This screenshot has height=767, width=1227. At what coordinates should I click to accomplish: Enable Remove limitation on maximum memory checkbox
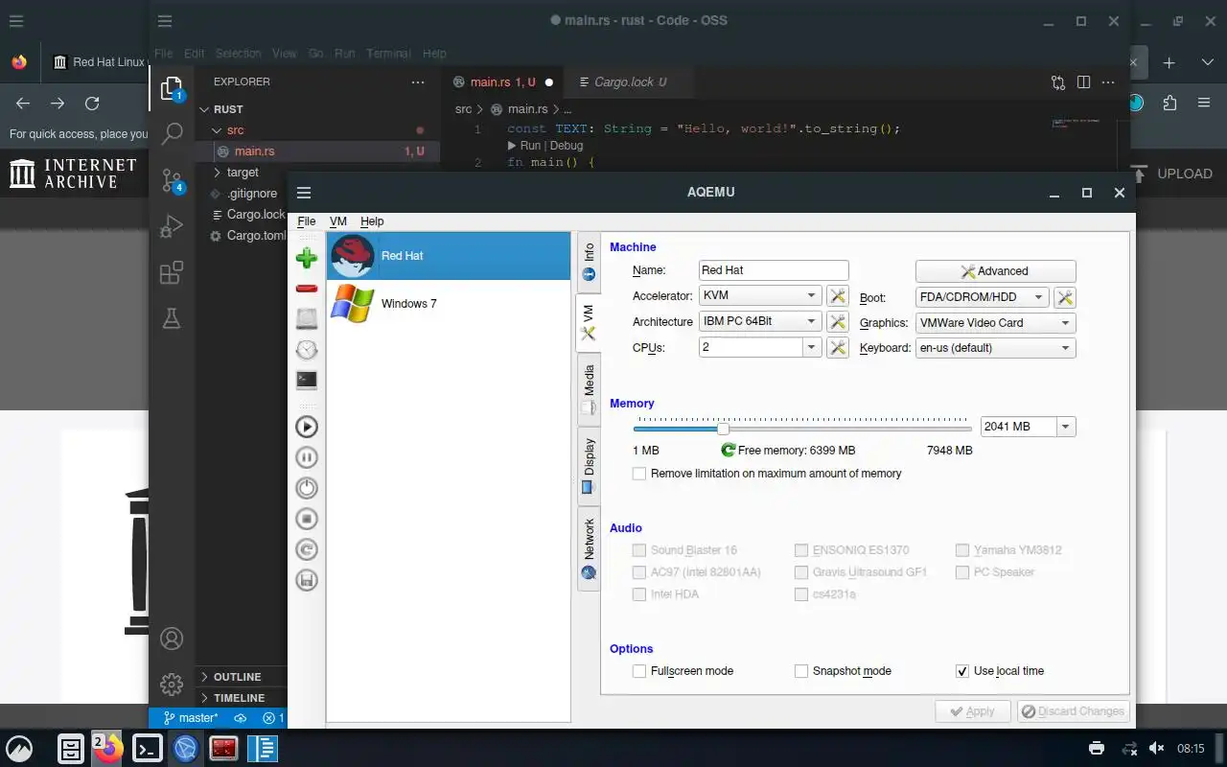tap(639, 474)
